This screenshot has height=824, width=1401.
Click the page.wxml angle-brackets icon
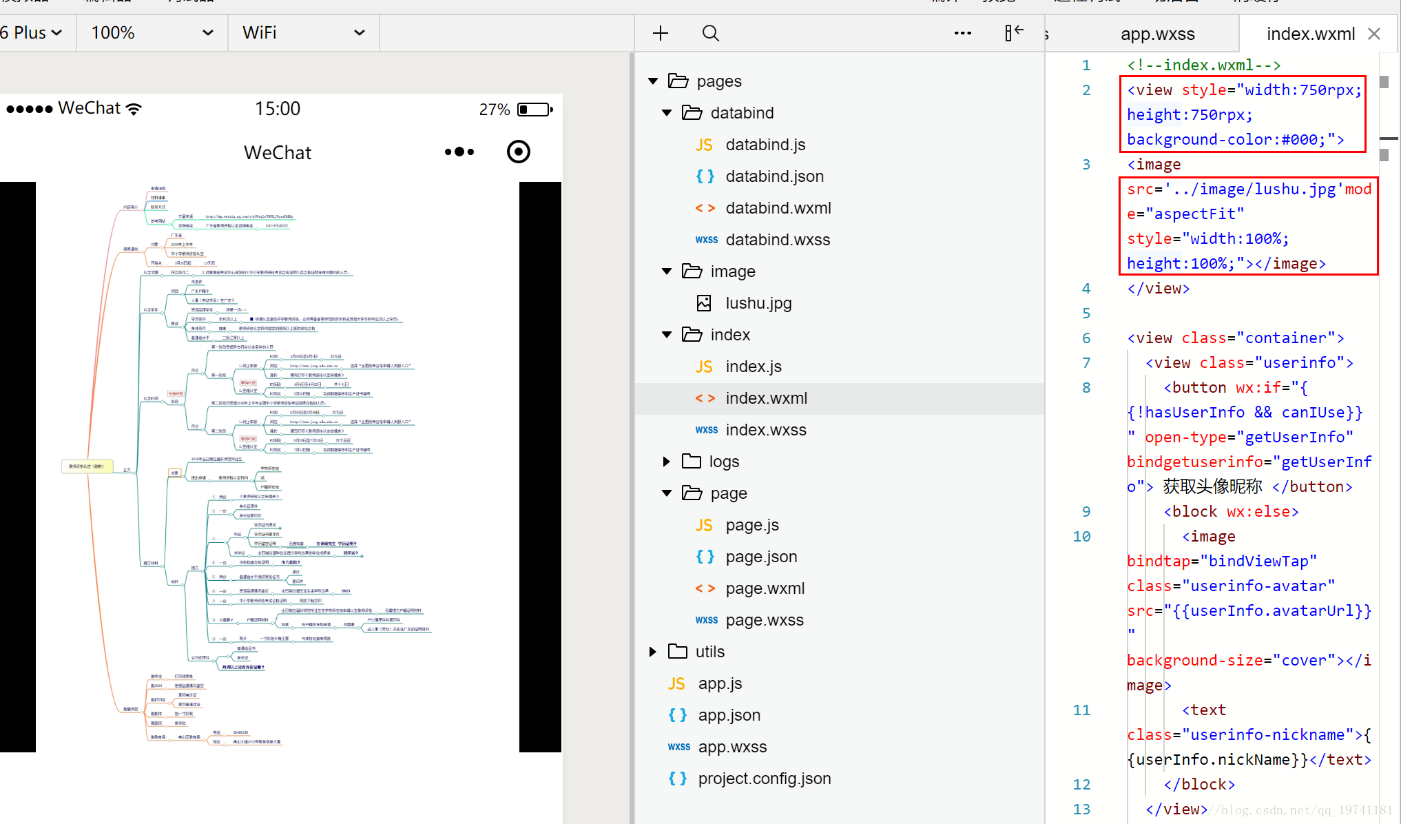point(705,588)
